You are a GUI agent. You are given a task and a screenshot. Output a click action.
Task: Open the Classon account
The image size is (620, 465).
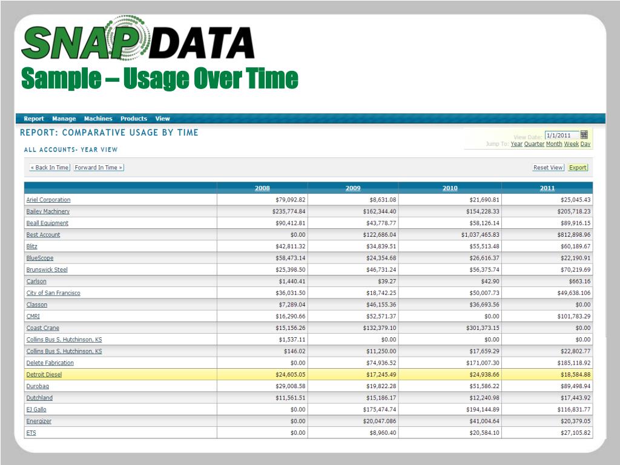tap(36, 305)
